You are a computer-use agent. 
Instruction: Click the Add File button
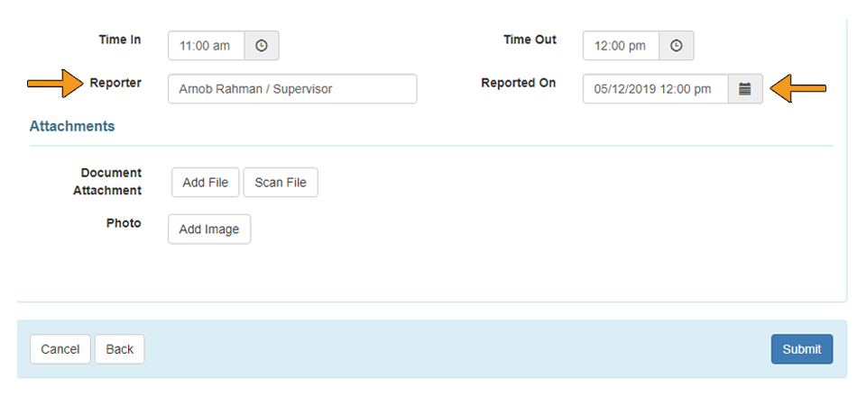[205, 183]
